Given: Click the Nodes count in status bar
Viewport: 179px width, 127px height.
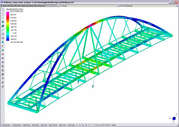Looking at the screenshot, I should (x=6, y=125).
